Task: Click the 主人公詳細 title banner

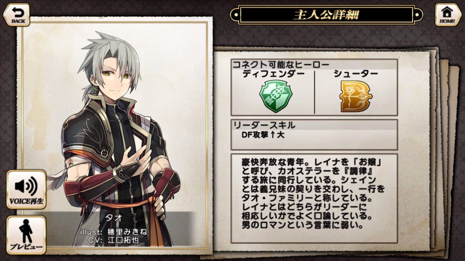Action: tap(326, 14)
